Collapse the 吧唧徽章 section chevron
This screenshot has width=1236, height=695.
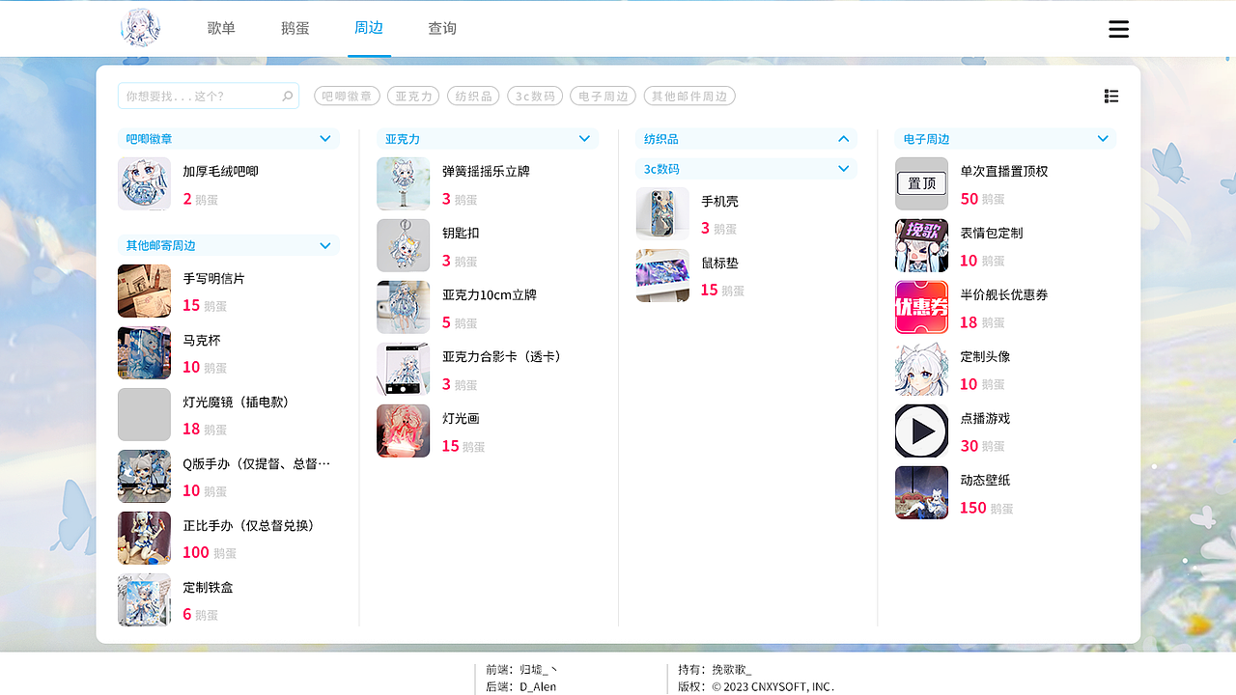(x=325, y=138)
